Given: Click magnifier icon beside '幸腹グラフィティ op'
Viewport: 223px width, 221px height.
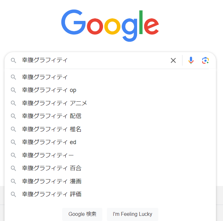Looking at the screenshot, I should [14, 90].
